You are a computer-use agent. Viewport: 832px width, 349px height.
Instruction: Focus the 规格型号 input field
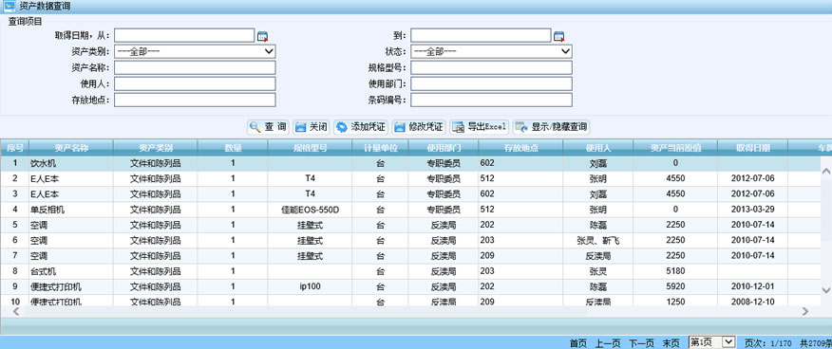[x=491, y=67]
